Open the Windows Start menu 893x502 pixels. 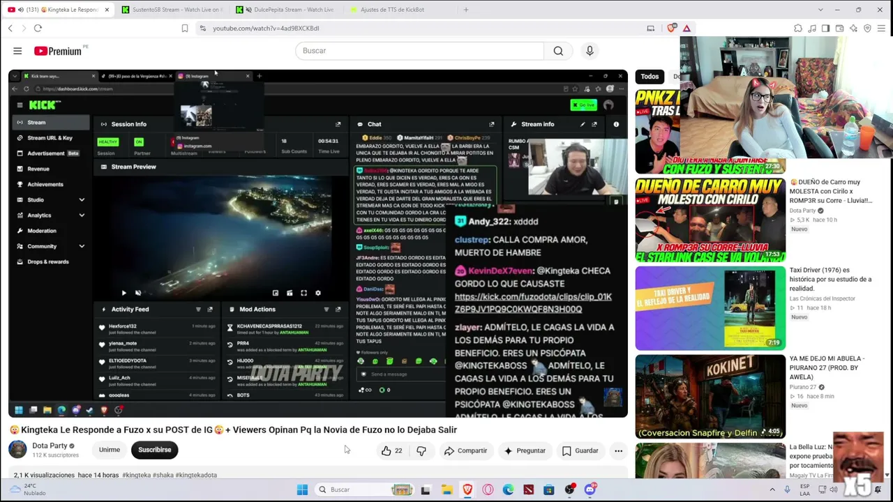tap(302, 489)
